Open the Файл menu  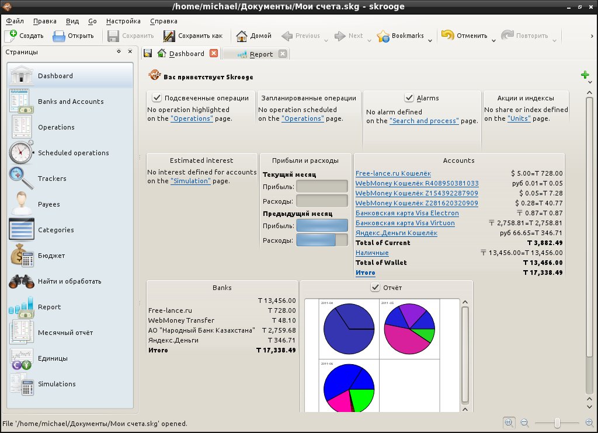tap(15, 21)
